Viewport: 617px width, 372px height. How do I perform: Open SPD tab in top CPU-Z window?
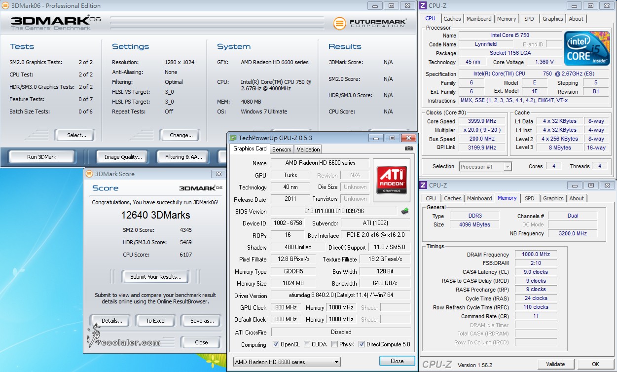pyautogui.click(x=529, y=19)
